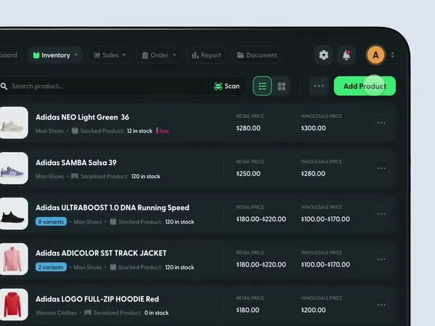The width and height of the screenshot is (435, 326).
Task: Open the Order menu dropdown
Action: tap(159, 55)
